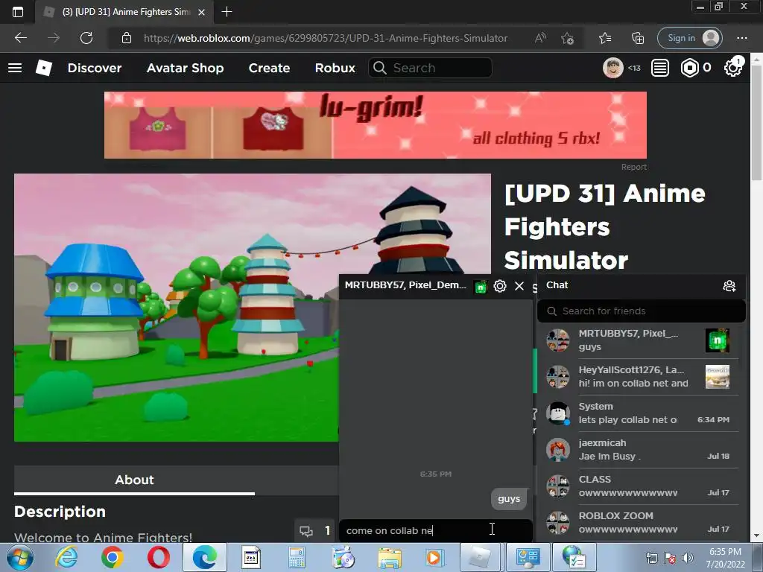The image size is (763, 572).
Task: Click Sign in button in Edge
Action: 689,38
